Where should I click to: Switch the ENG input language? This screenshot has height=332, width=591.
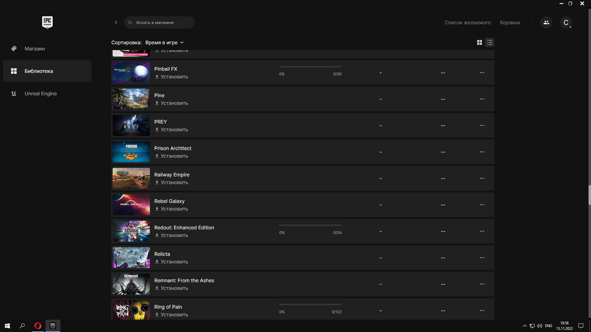[x=549, y=326]
